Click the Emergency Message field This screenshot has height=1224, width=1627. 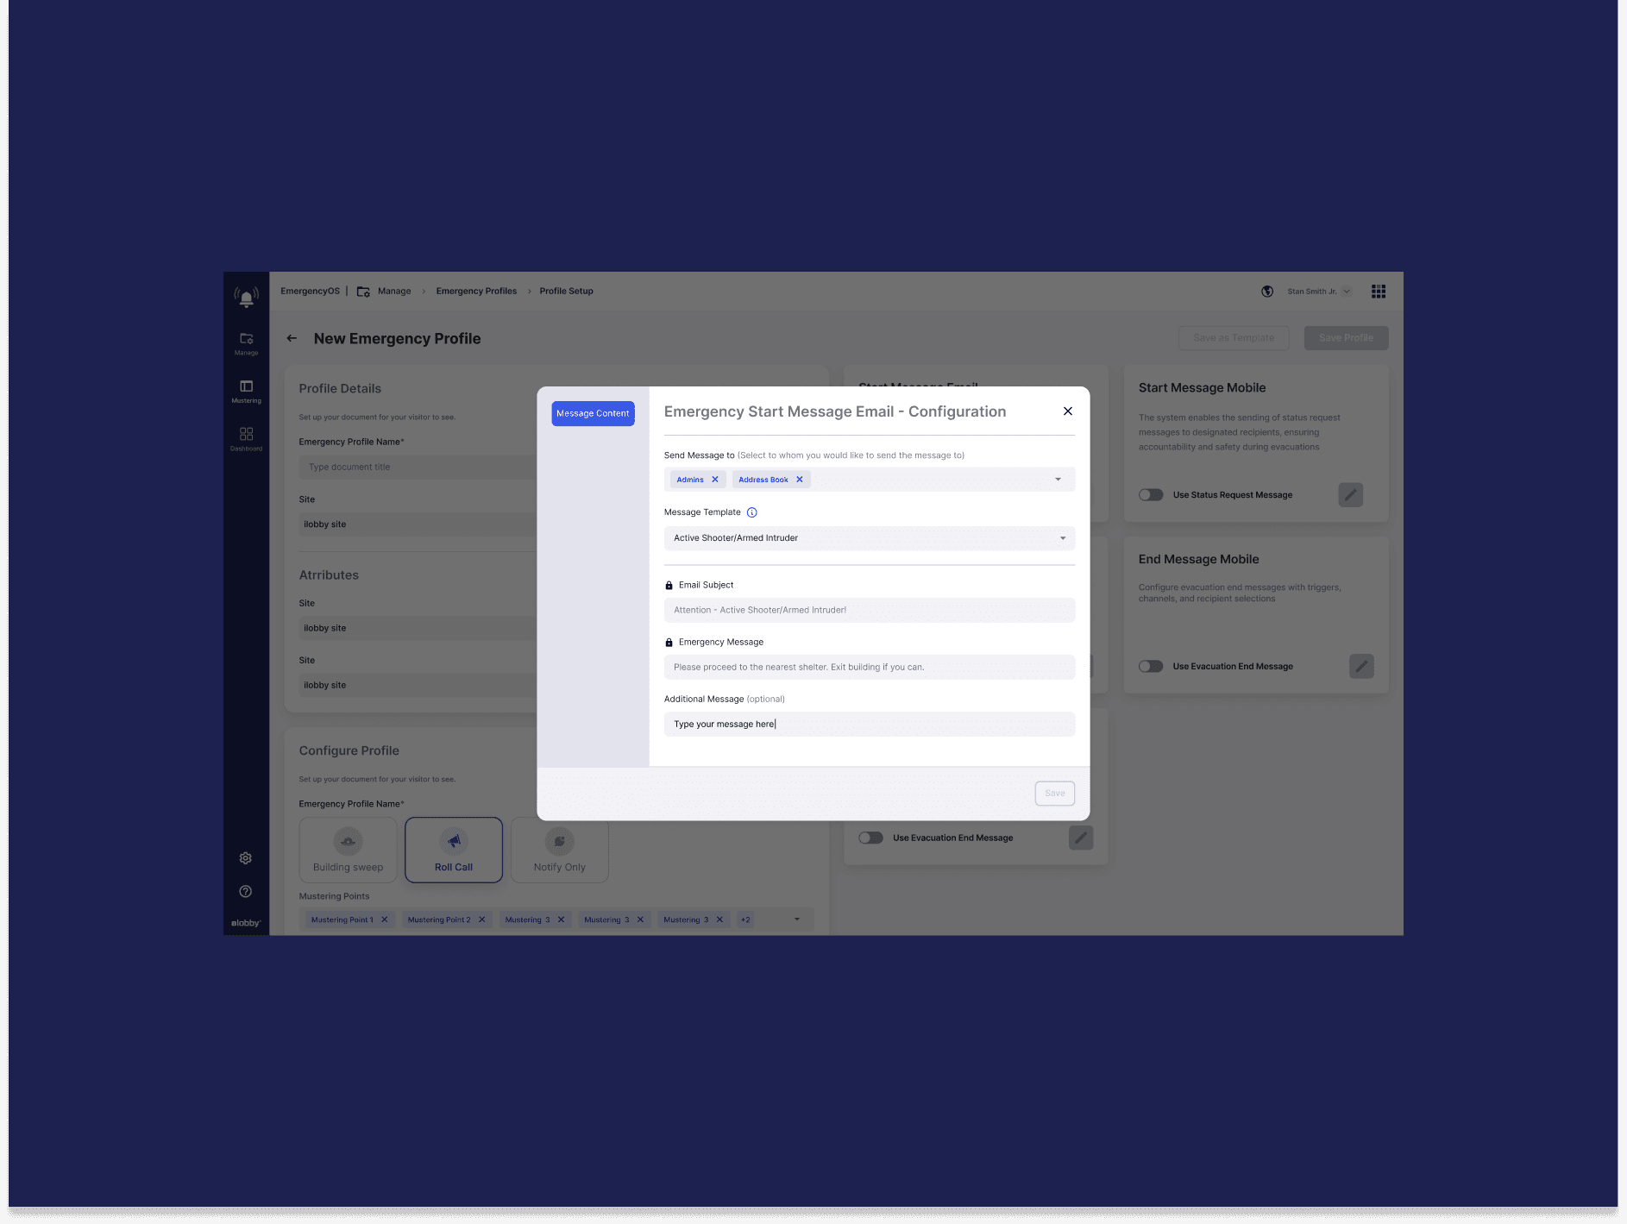[870, 668]
